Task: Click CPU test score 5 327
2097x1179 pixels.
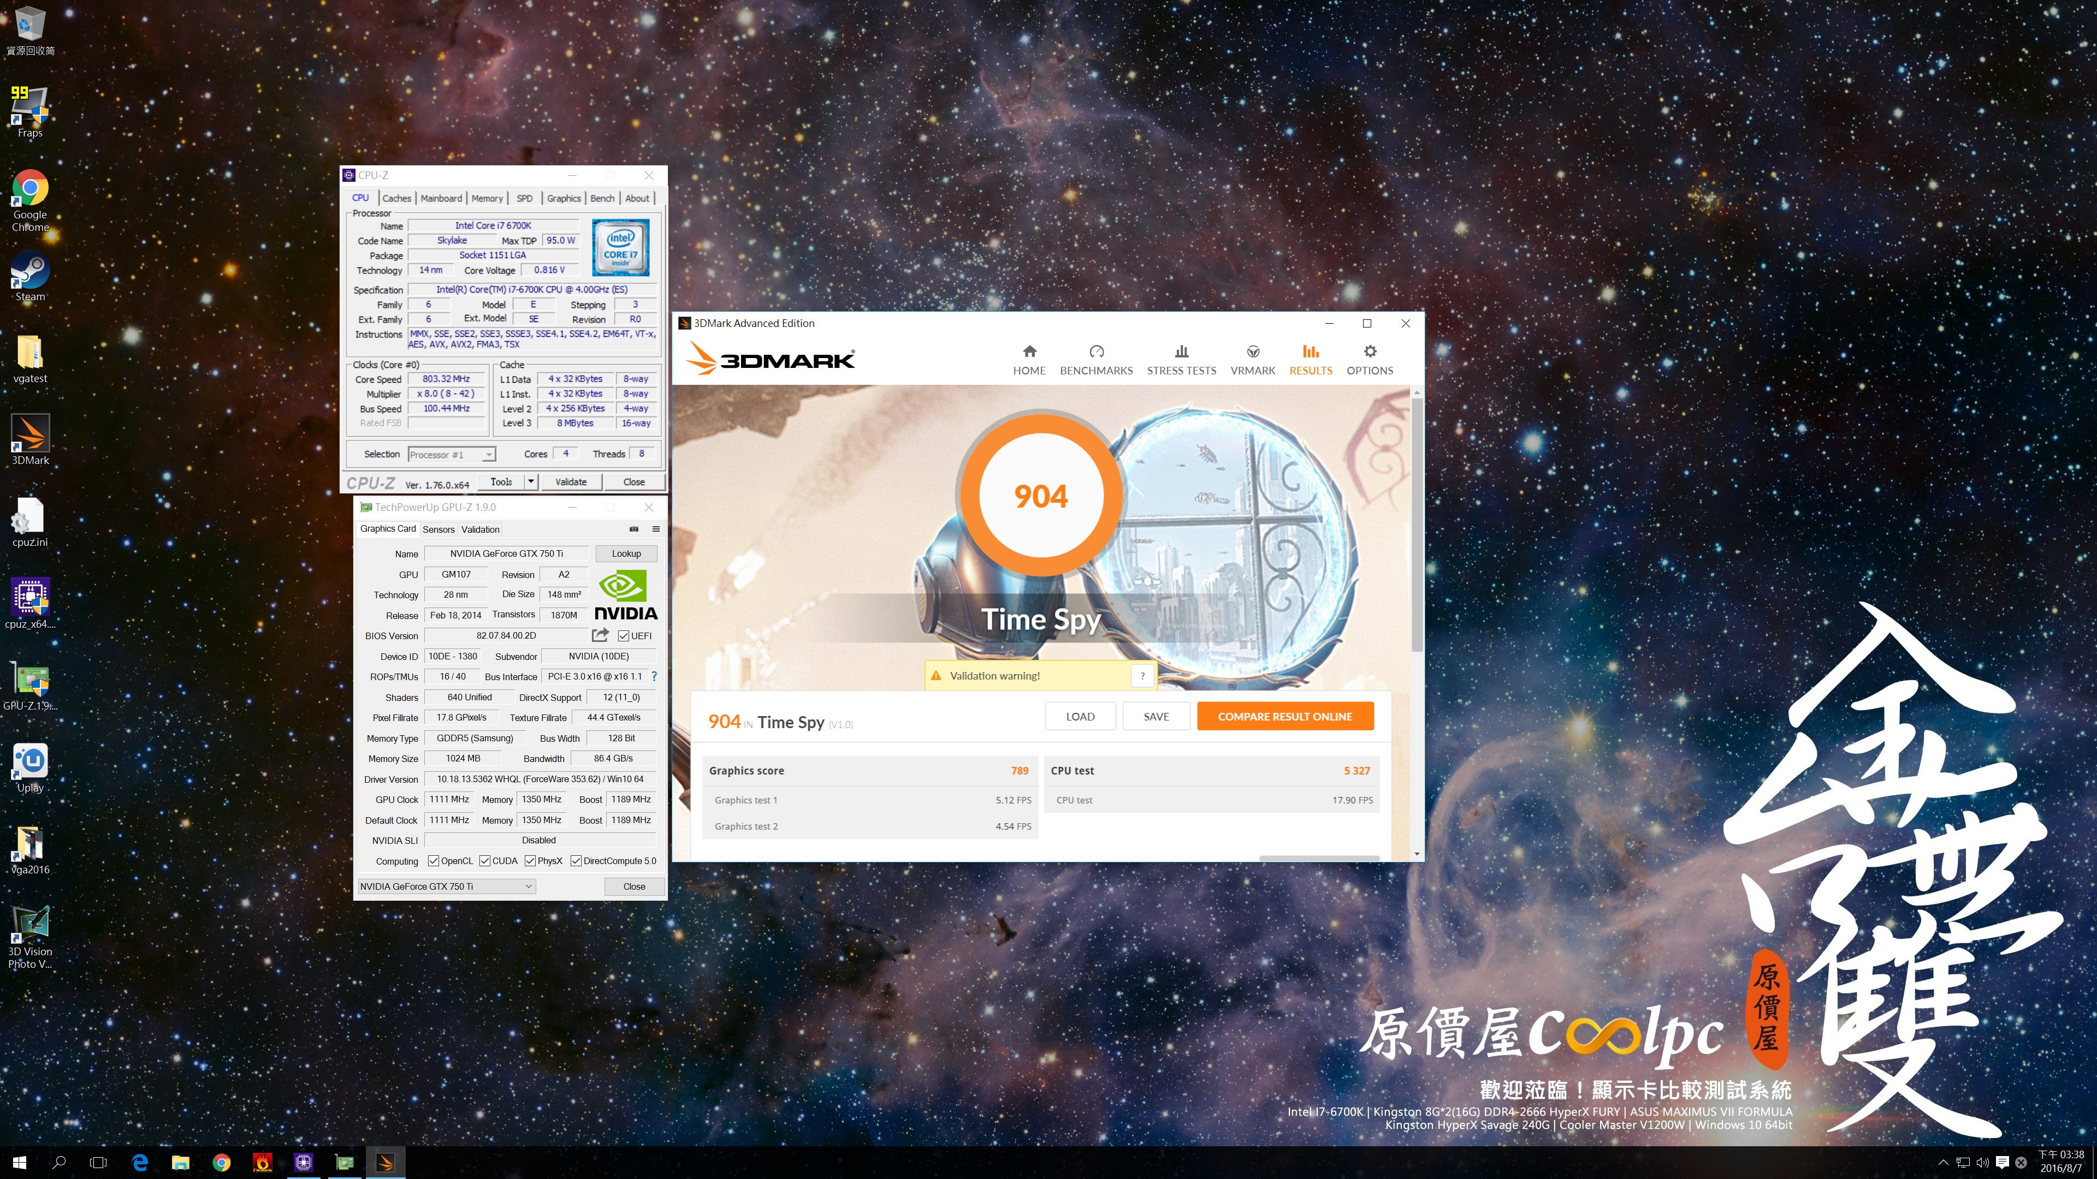Action: click(1356, 771)
